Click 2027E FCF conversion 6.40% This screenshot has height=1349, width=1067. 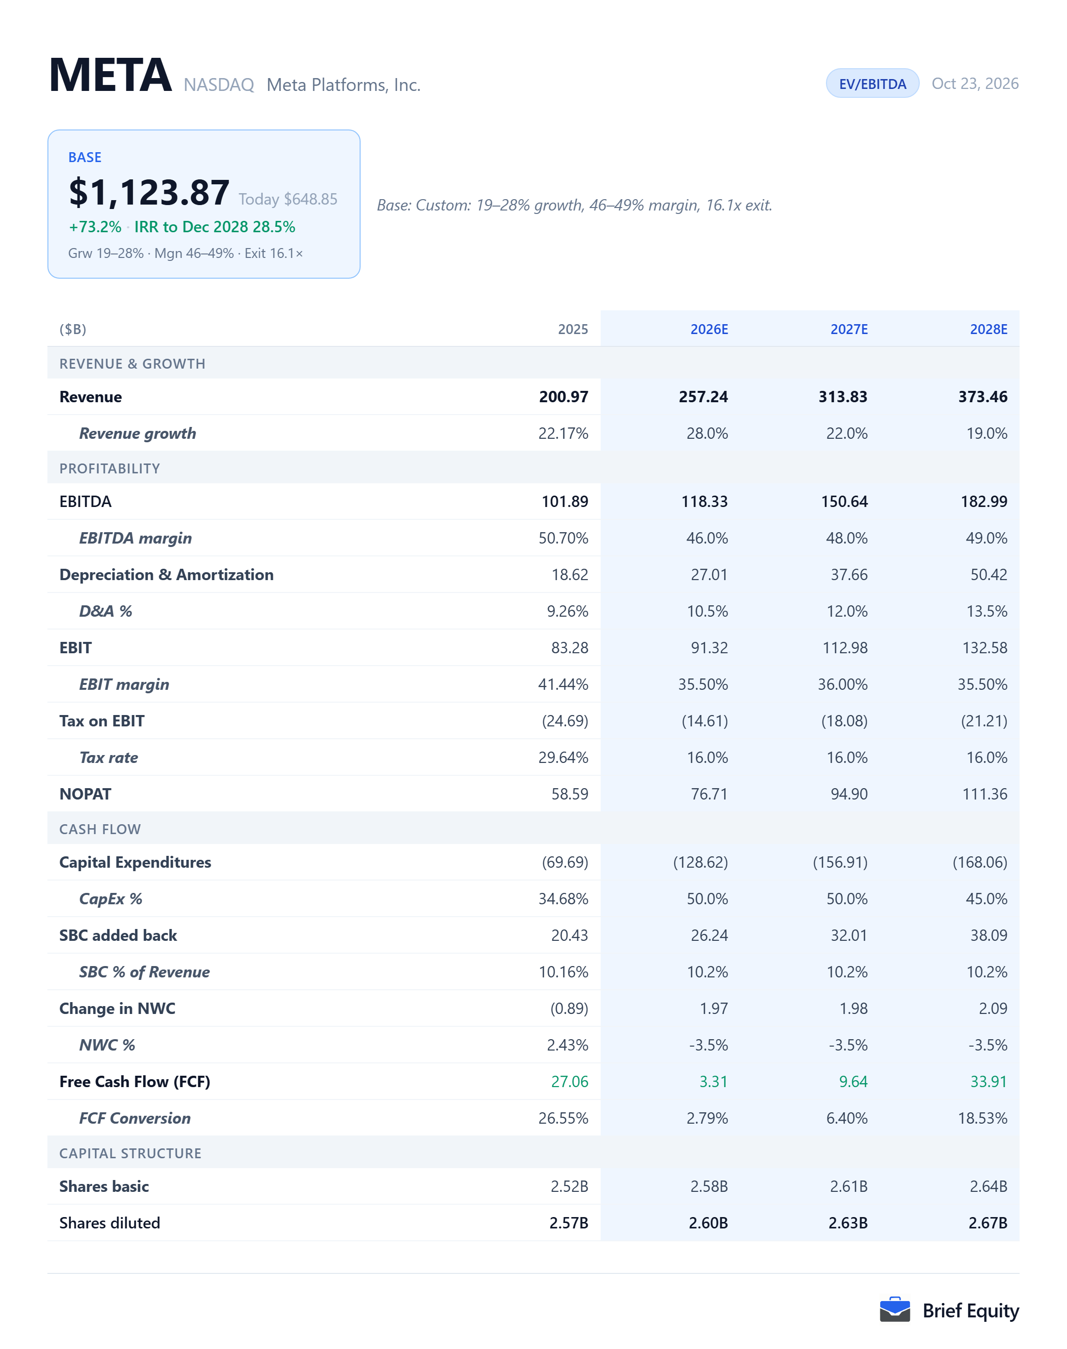pos(847,1118)
